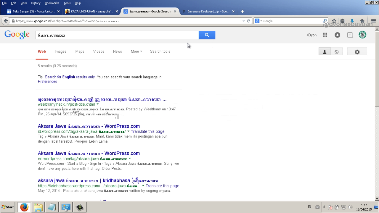Open the green terminal-like taskbar icon

pyautogui.click(x=80, y=207)
